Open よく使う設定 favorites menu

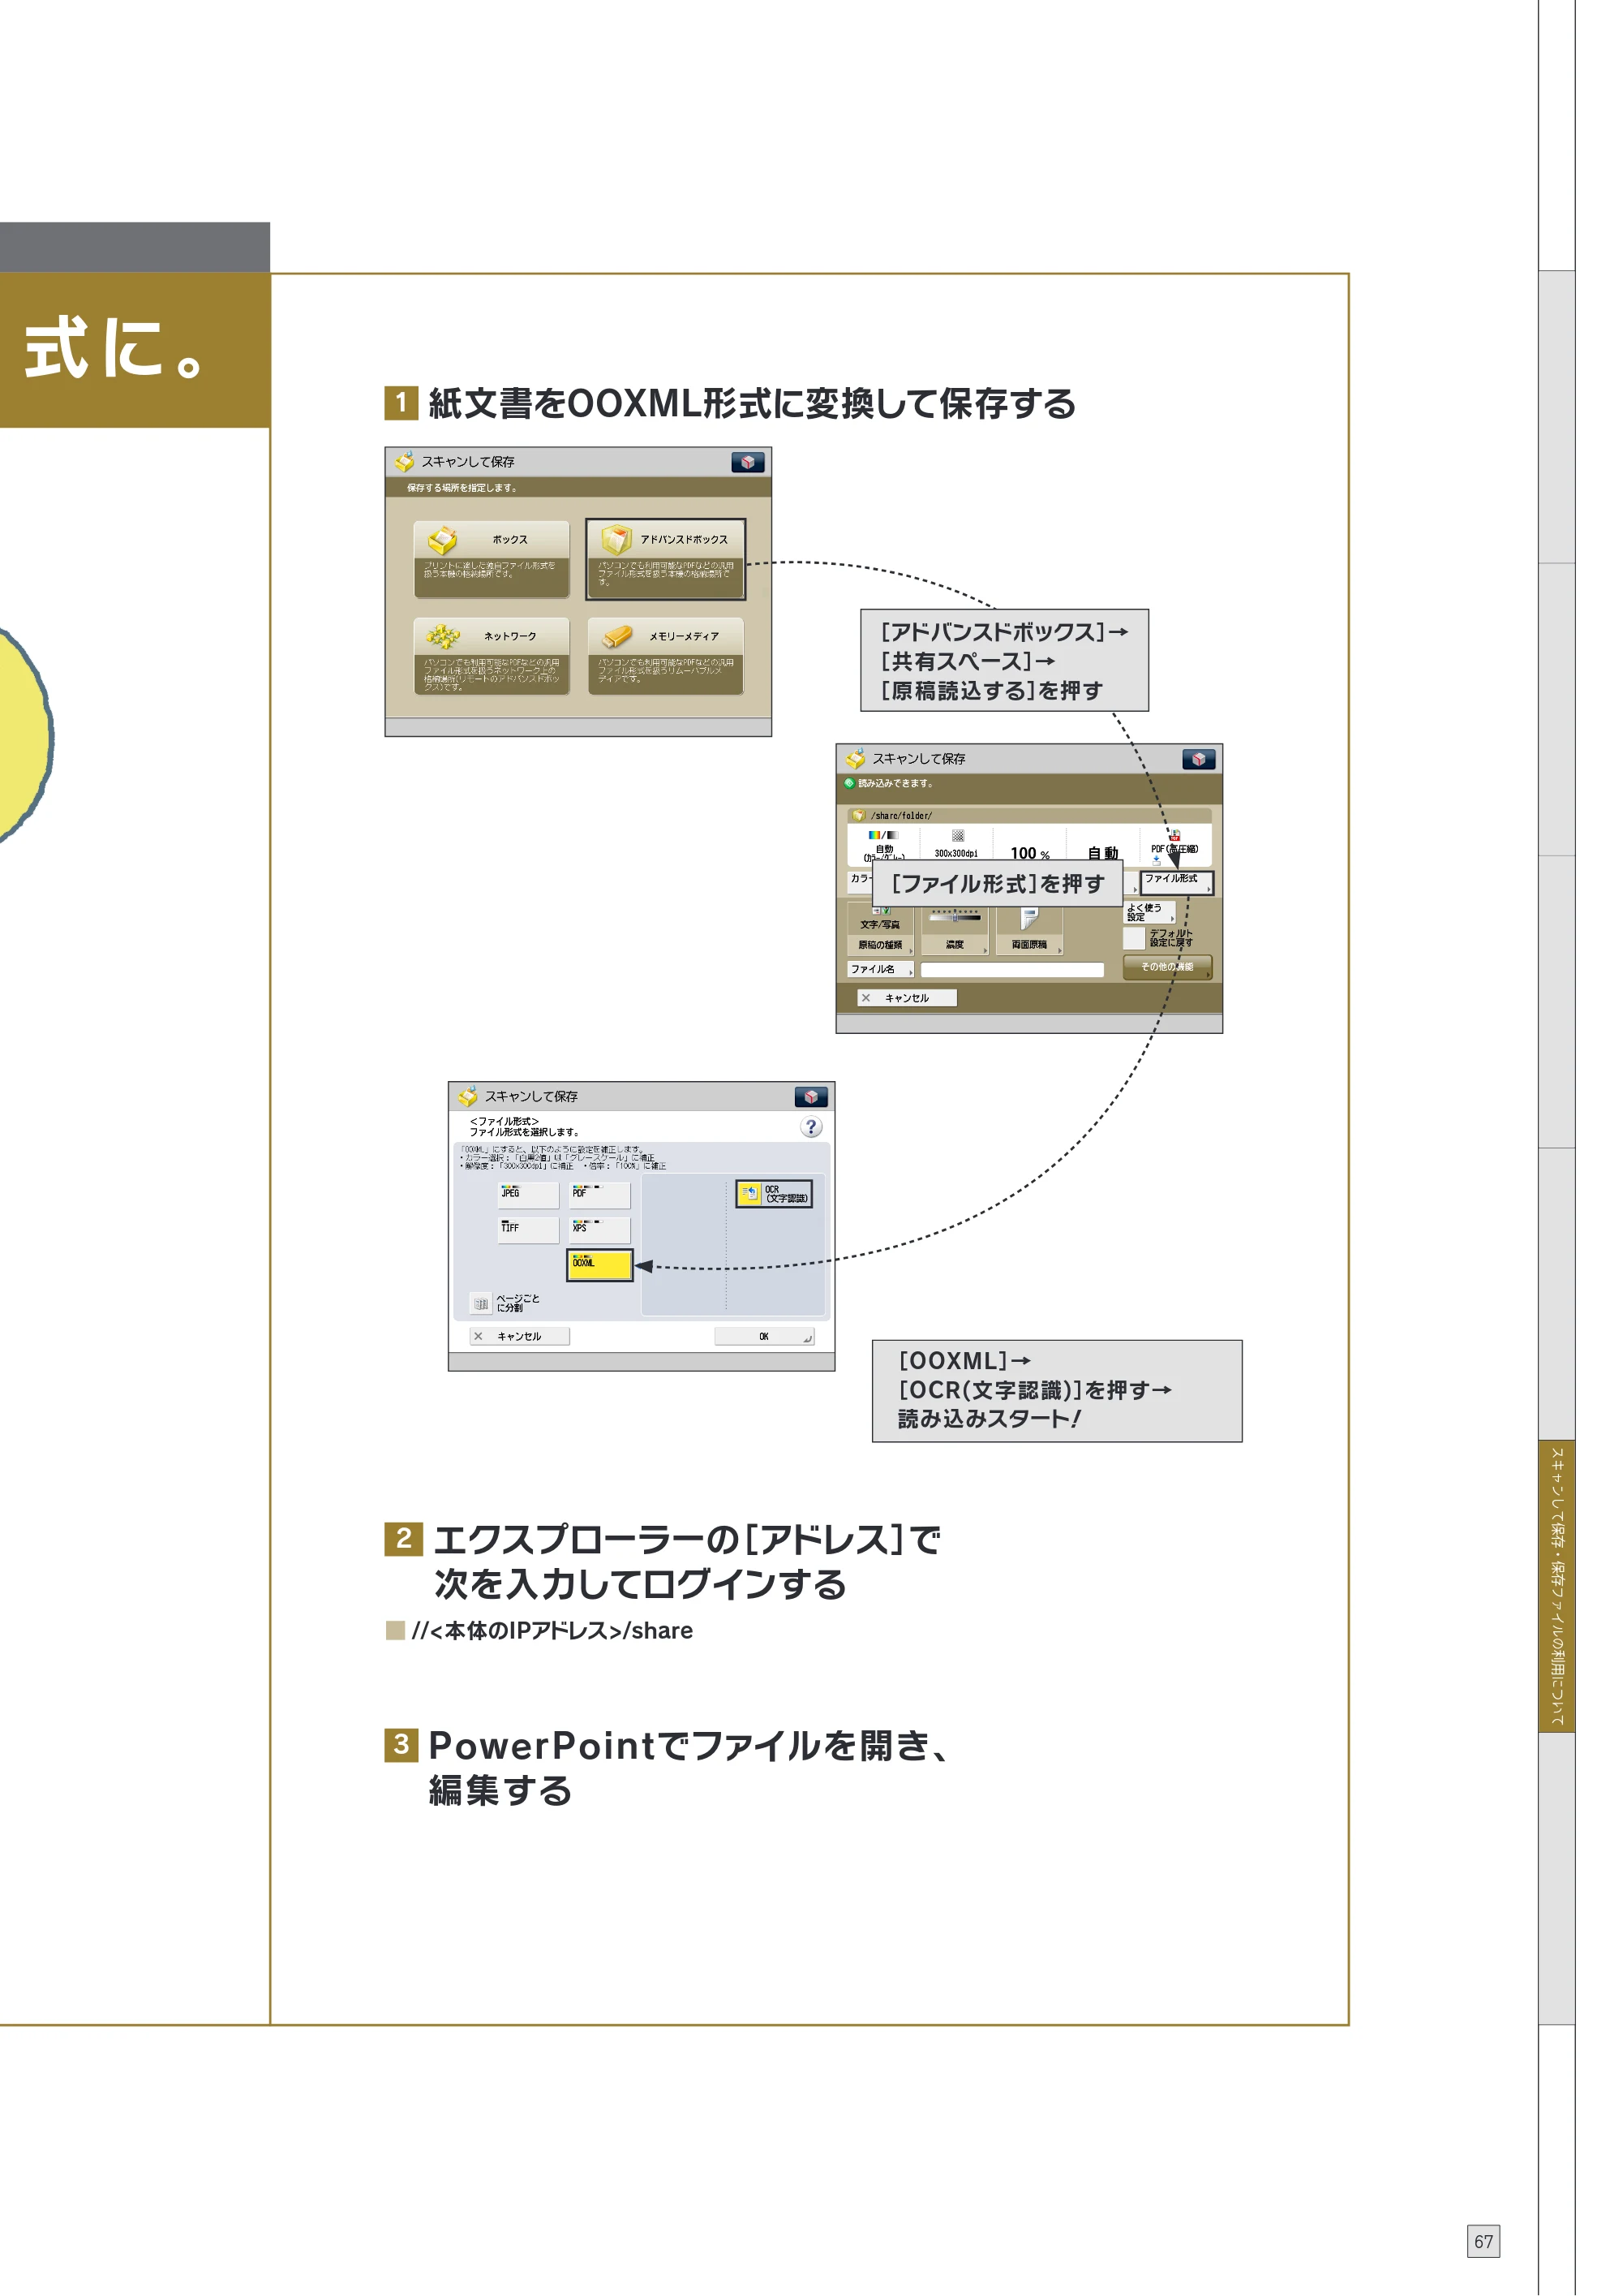click(1149, 912)
